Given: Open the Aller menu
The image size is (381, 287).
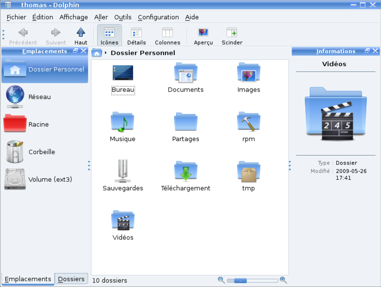Looking at the screenshot, I should pyautogui.click(x=101, y=17).
